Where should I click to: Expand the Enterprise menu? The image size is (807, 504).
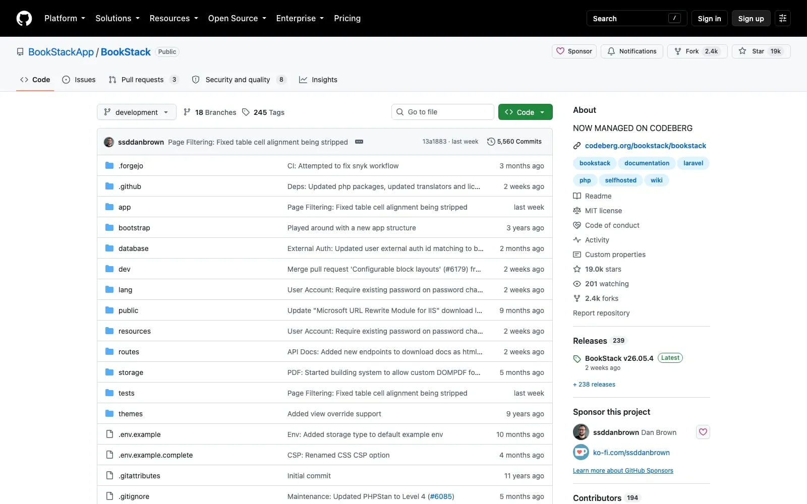coord(300,18)
